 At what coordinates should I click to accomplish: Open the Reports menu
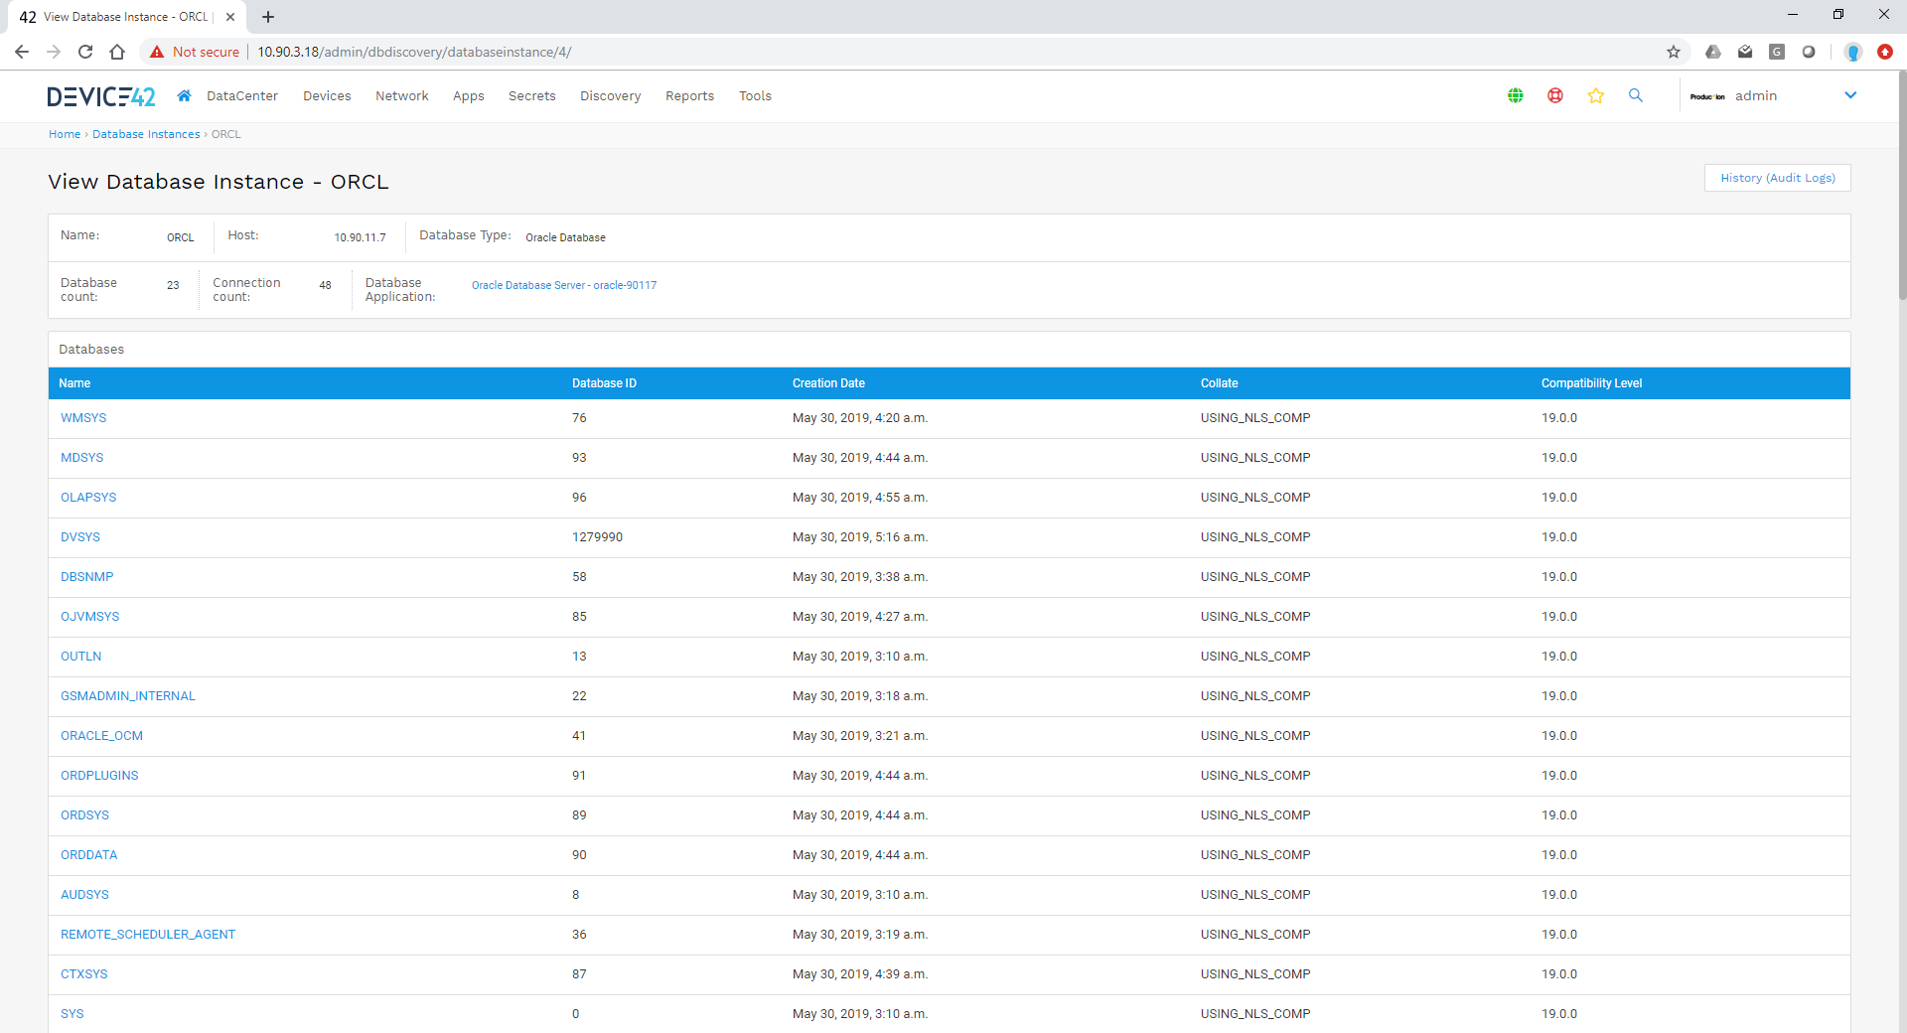(689, 95)
